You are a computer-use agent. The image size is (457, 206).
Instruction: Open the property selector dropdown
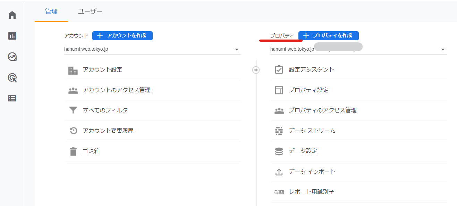(443, 49)
